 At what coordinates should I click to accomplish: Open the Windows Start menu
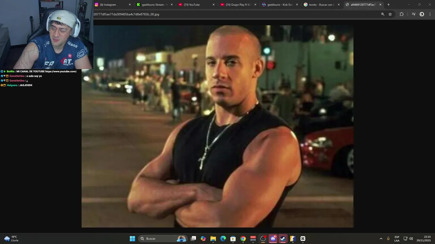tap(132, 239)
